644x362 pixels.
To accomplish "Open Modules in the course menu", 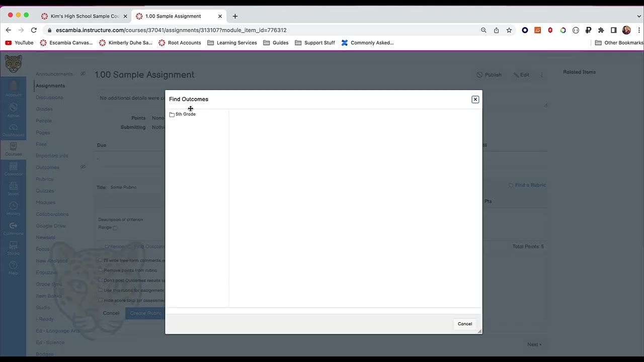I will click(45, 203).
